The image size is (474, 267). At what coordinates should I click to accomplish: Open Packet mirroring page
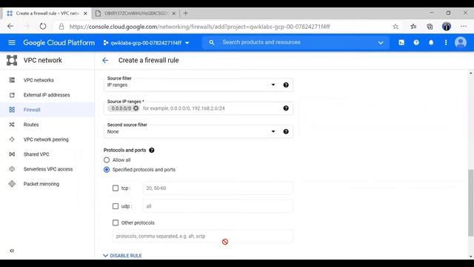(x=41, y=184)
